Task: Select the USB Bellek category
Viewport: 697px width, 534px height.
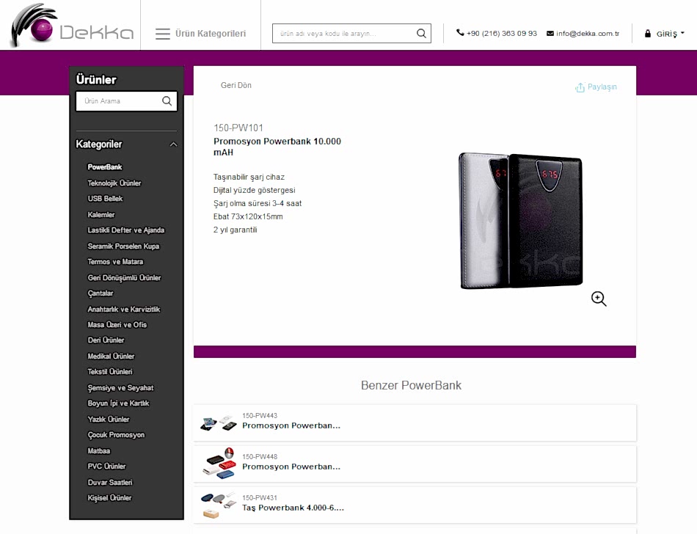Action: (105, 199)
